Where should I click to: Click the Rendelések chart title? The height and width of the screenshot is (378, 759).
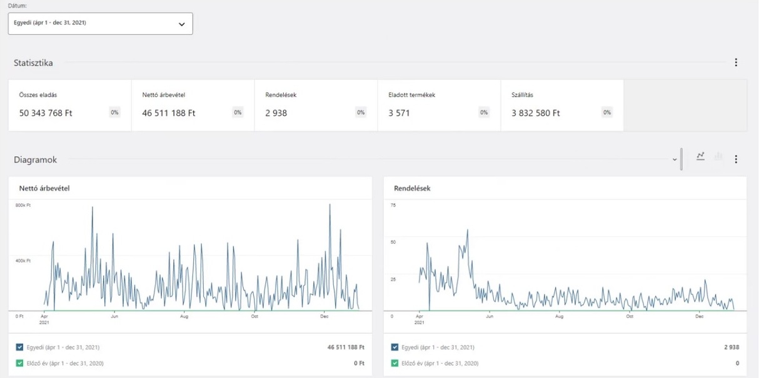pyautogui.click(x=412, y=188)
